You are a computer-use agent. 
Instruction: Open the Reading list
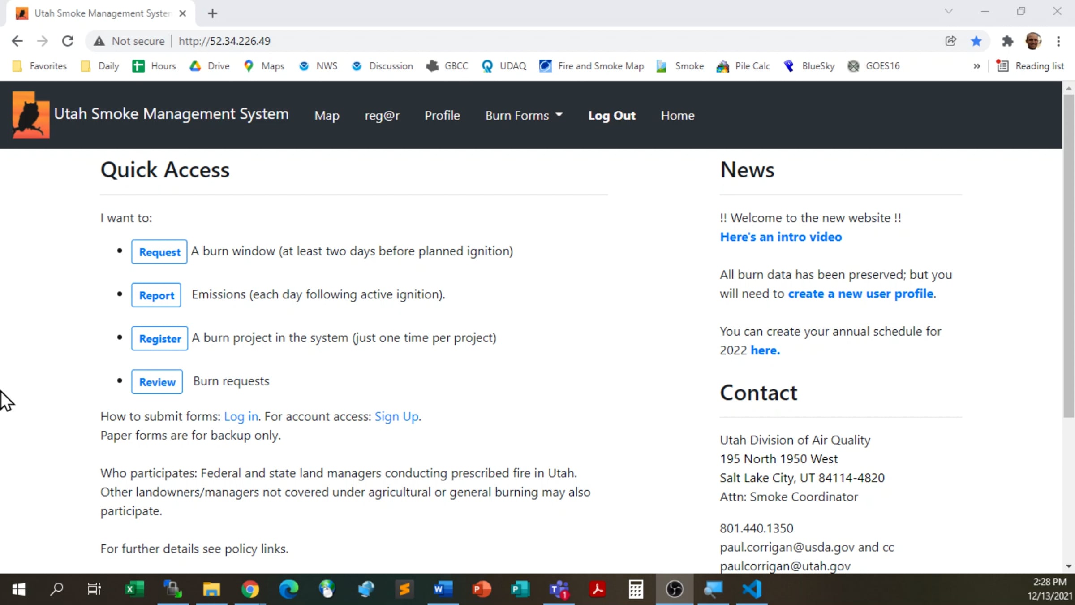coord(1030,66)
